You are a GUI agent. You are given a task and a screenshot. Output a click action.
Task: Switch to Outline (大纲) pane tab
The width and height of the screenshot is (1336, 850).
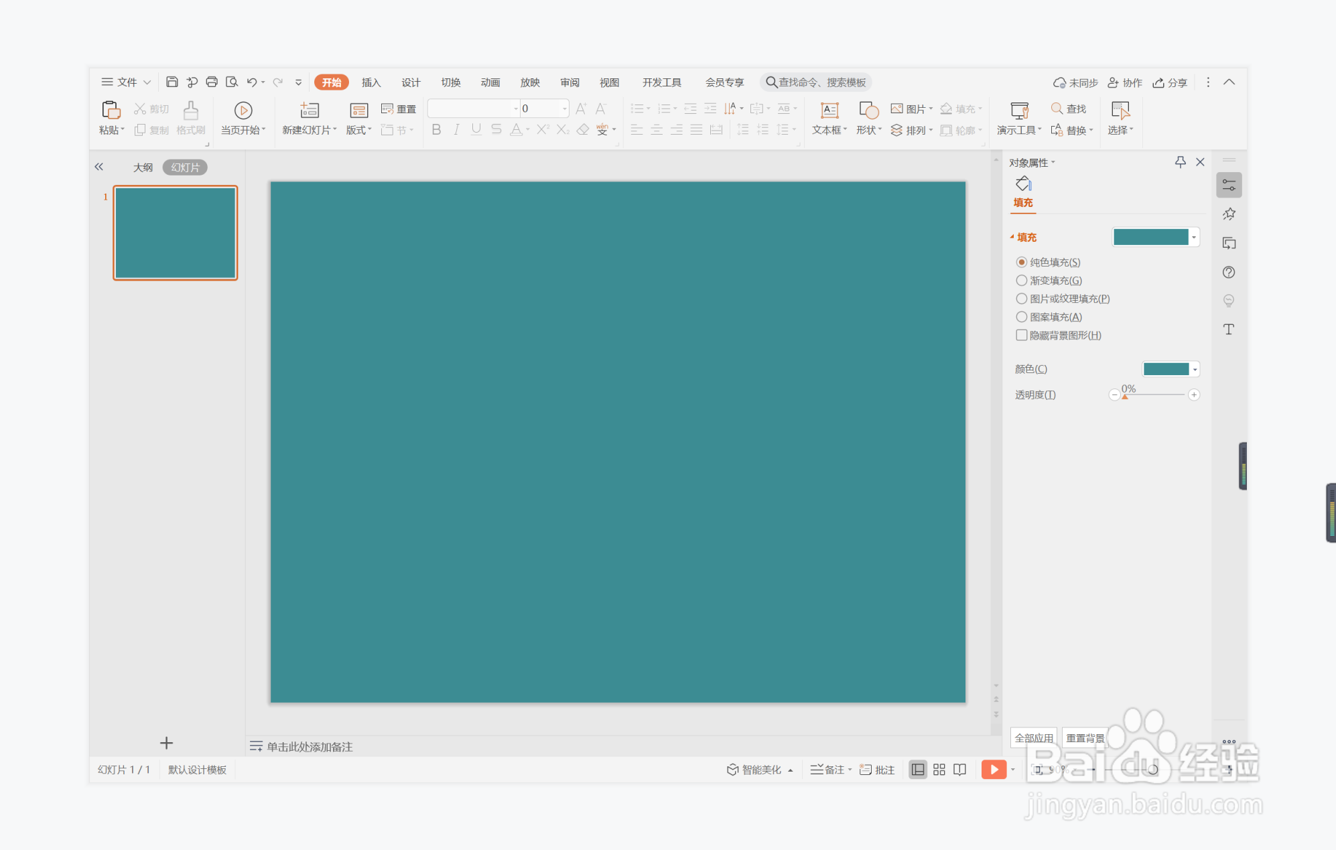click(x=143, y=167)
